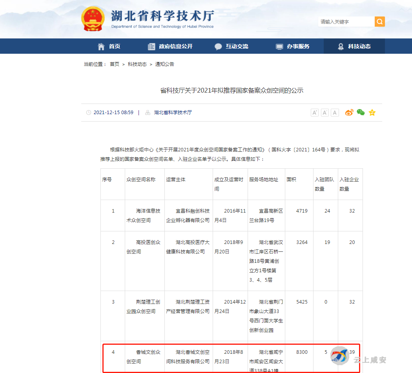412x373 pixels.
Task: Increase font size with A+ icon
Action: pyautogui.click(x=315, y=113)
